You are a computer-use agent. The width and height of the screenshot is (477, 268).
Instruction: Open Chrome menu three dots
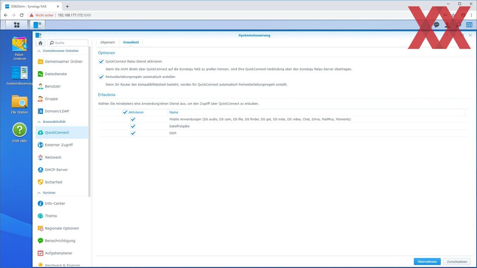point(471,15)
